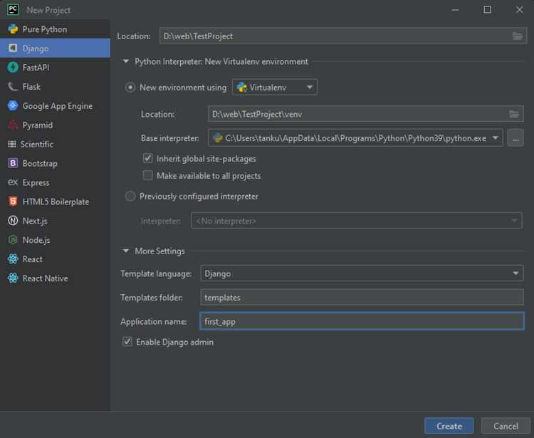The height and width of the screenshot is (438, 534).
Task: Choose Google App Engine project type
Action: tap(55, 106)
